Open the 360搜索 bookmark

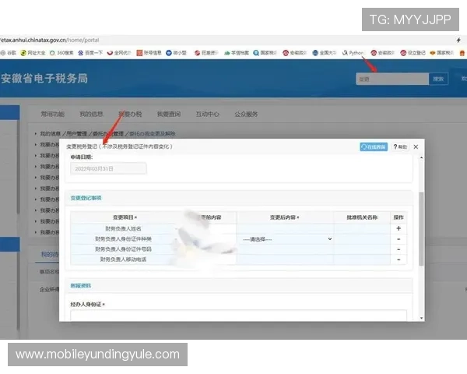tap(61, 53)
